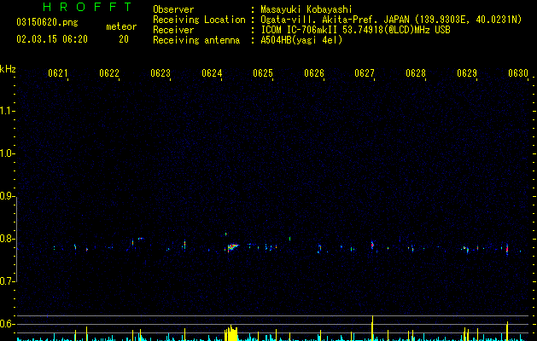This screenshot has width=537, height=341.
Task: Click the coordinates (139.9303E, 40.0231N)
Action: (x=468, y=20)
